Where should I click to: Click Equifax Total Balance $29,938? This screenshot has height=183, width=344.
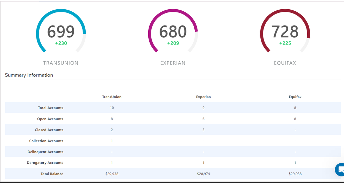295,174
